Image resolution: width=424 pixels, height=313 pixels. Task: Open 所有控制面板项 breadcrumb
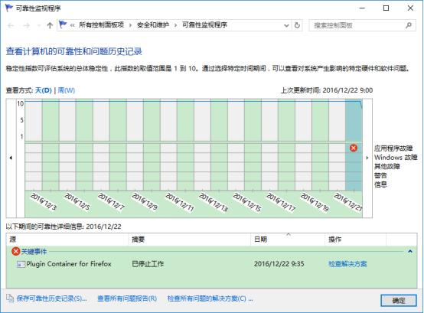(x=101, y=25)
